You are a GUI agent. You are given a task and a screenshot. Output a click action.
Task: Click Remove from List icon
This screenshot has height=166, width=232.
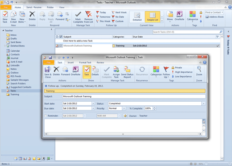click(x=88, y=17)
